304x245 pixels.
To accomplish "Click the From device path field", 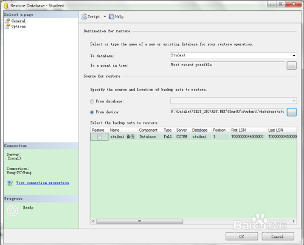I will coord(227,112).
